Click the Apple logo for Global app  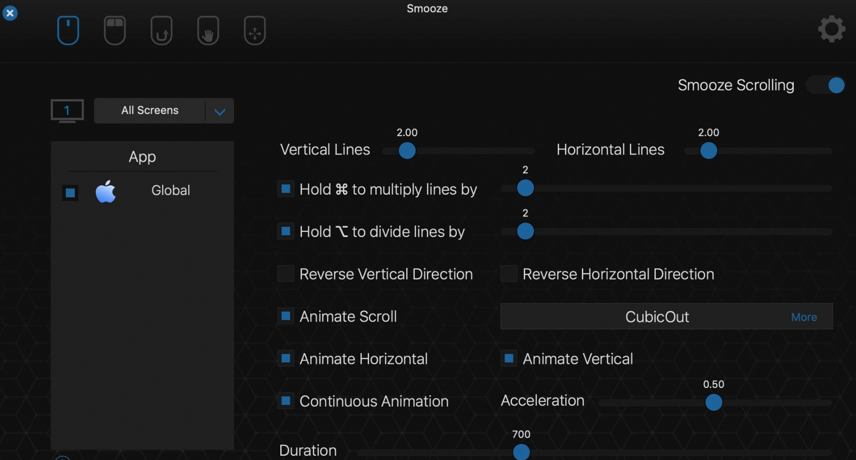point(106,191)
